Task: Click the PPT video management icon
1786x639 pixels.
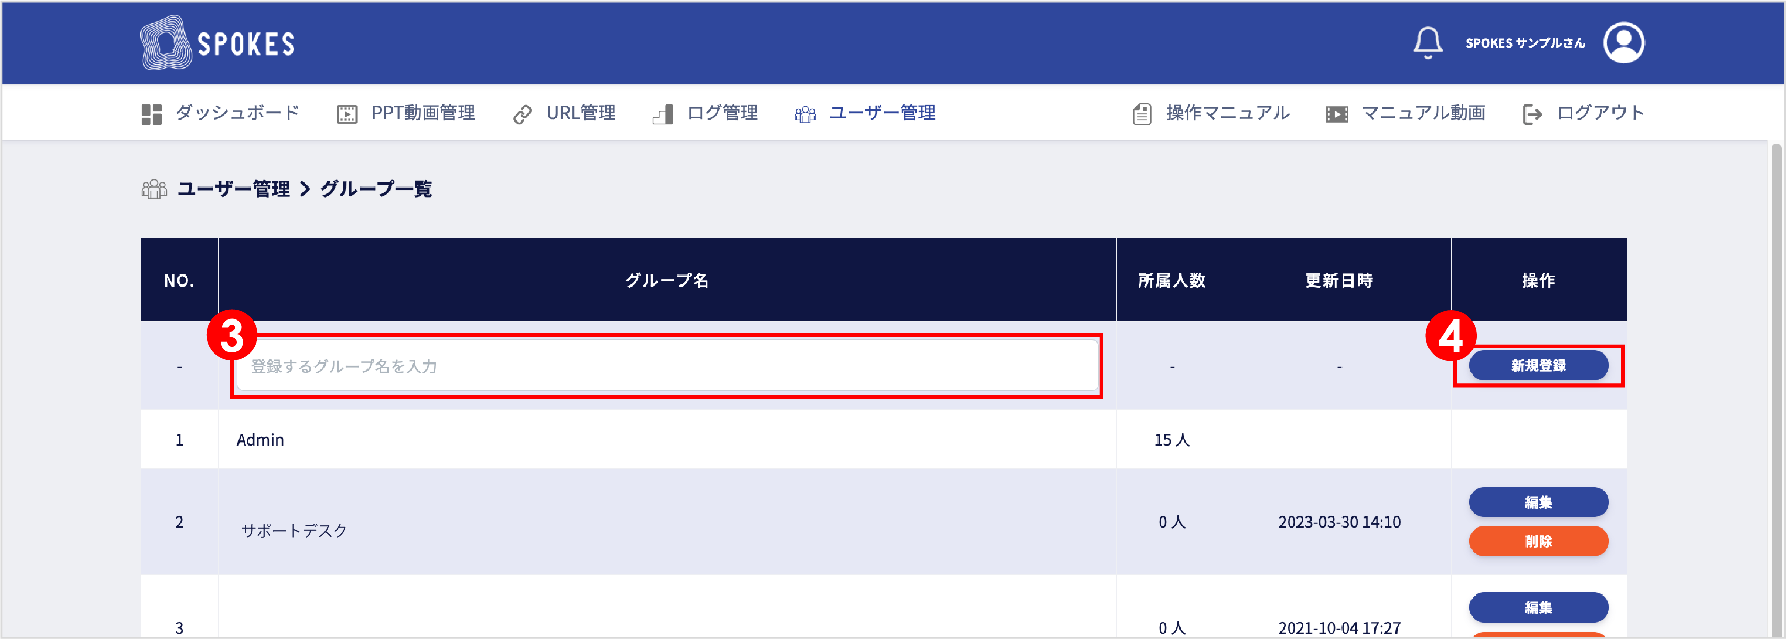Action: pyautogui.click(x=347, y=114)
